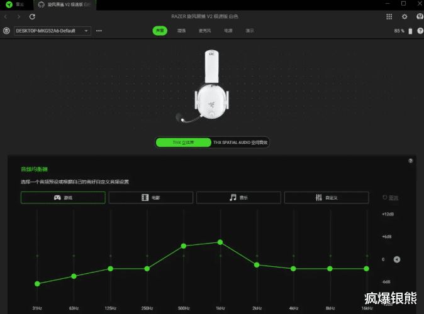Click the 63Hz equalizer band handle

[x=74, y=276]
